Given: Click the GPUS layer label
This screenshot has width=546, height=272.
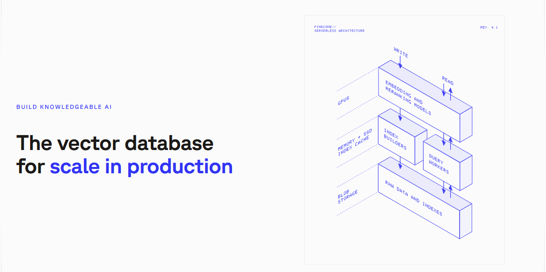Looking at the screenshot, I should point(344,101).
